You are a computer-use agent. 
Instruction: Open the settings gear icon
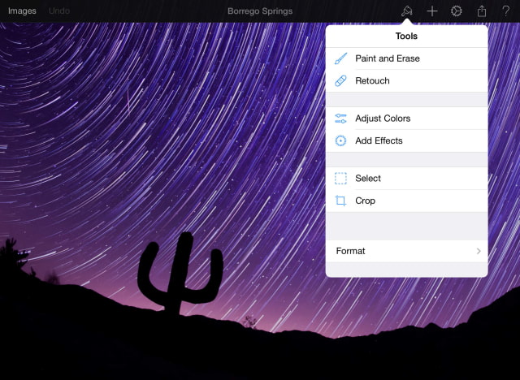[457, 11]
